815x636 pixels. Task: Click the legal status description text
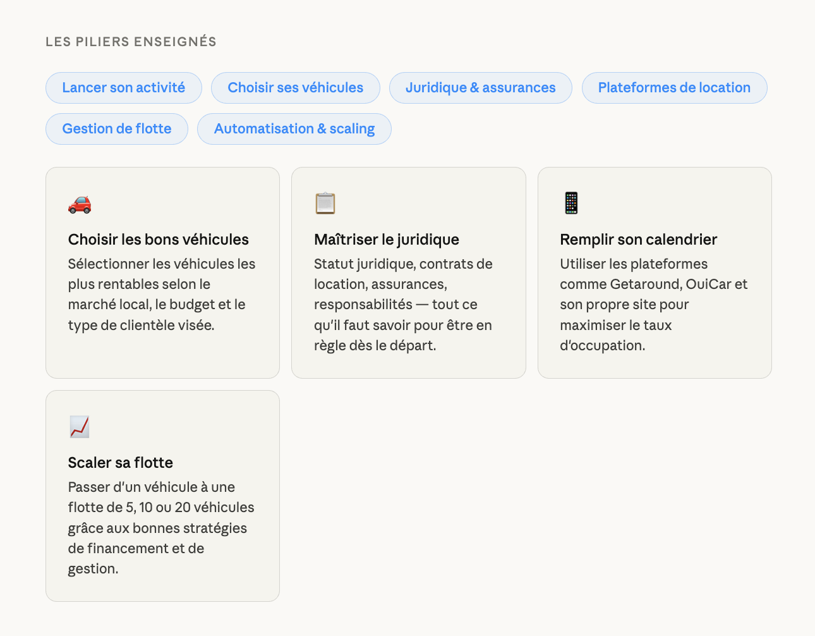403,305
